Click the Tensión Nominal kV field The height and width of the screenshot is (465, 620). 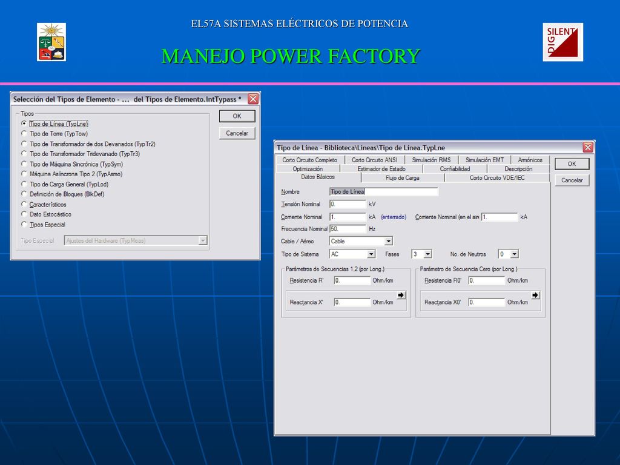[x=348, y=204]
